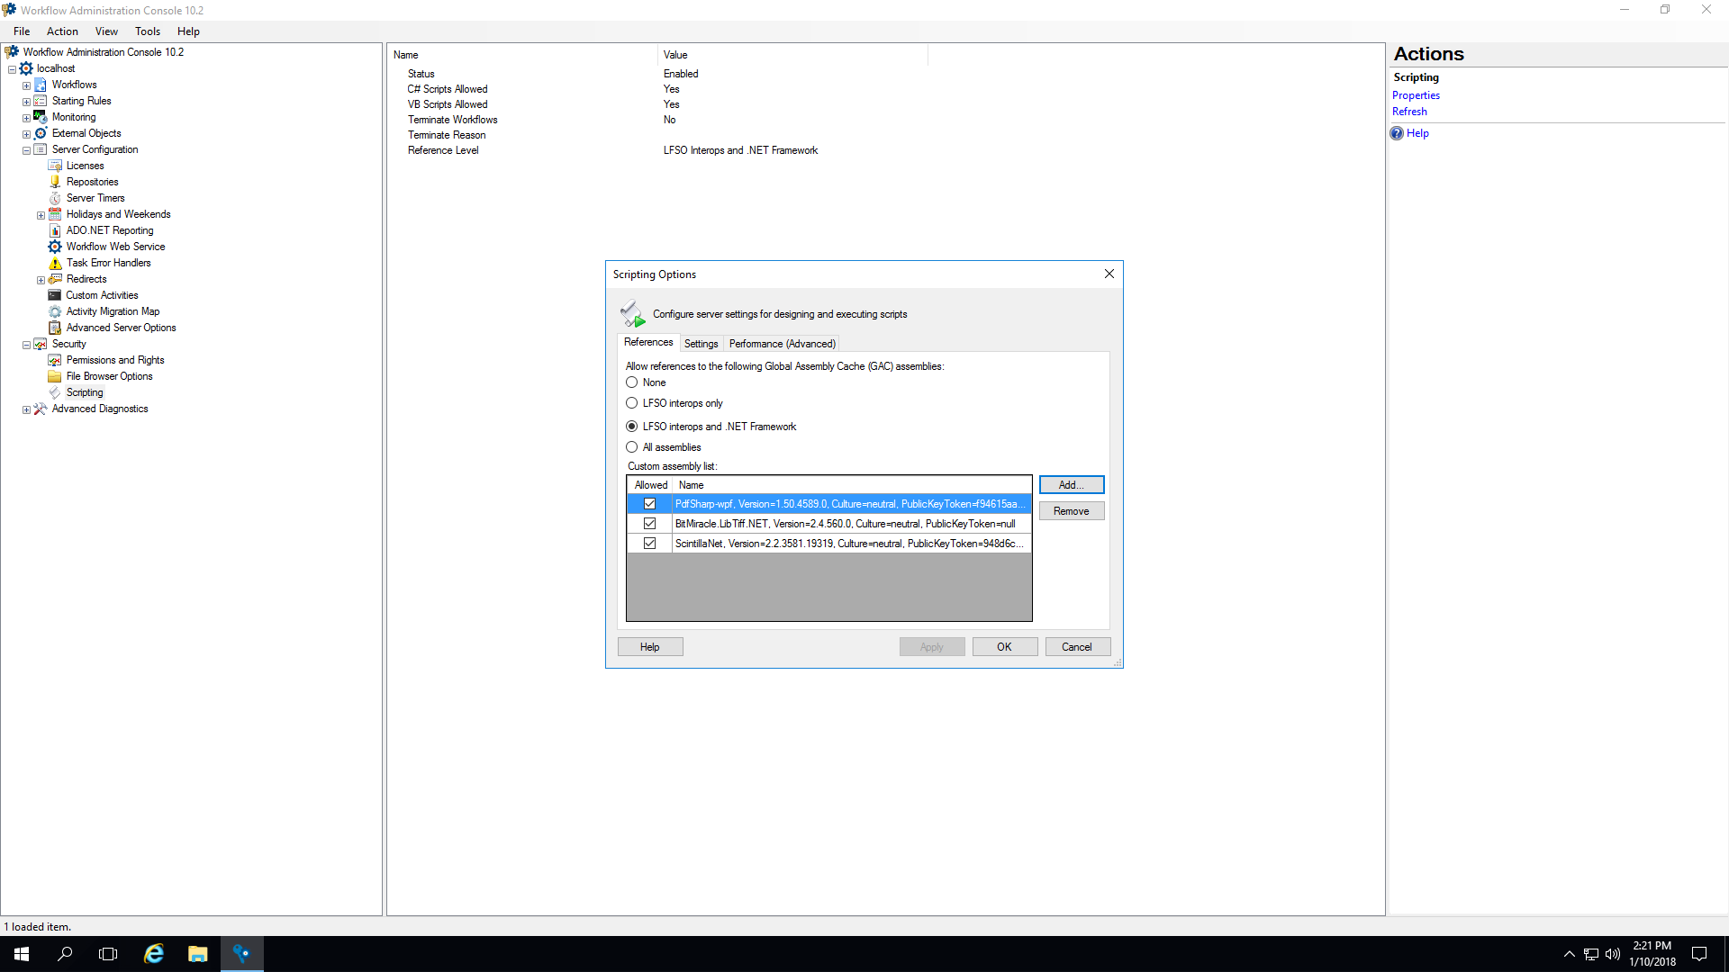Collapse the Server Configuration node
Image resolution: width=1729 pixels, height=972 pixels.
(x=26, y=150)
